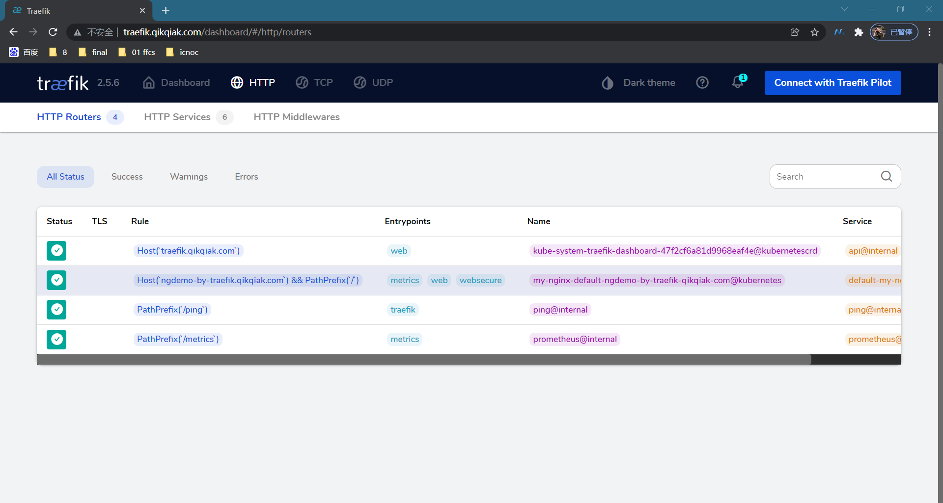Click metrics entrypoint in ngdemo row
This screenshot has height=503, width=943.
pyautogui.click(x=405, y=280)
